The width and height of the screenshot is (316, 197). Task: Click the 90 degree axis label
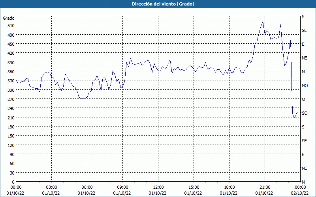tap(12, 154)
